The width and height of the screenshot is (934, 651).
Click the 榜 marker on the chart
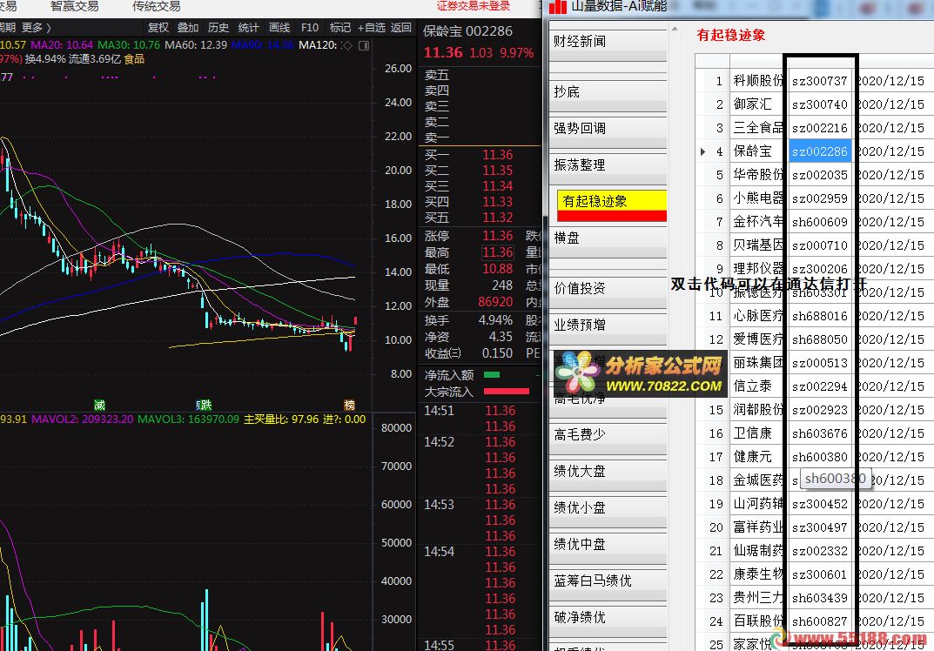click(x=350, y=405)
